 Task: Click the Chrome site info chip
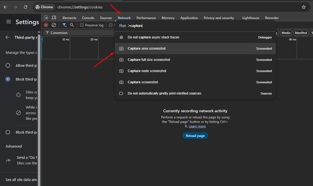[44, 7]
